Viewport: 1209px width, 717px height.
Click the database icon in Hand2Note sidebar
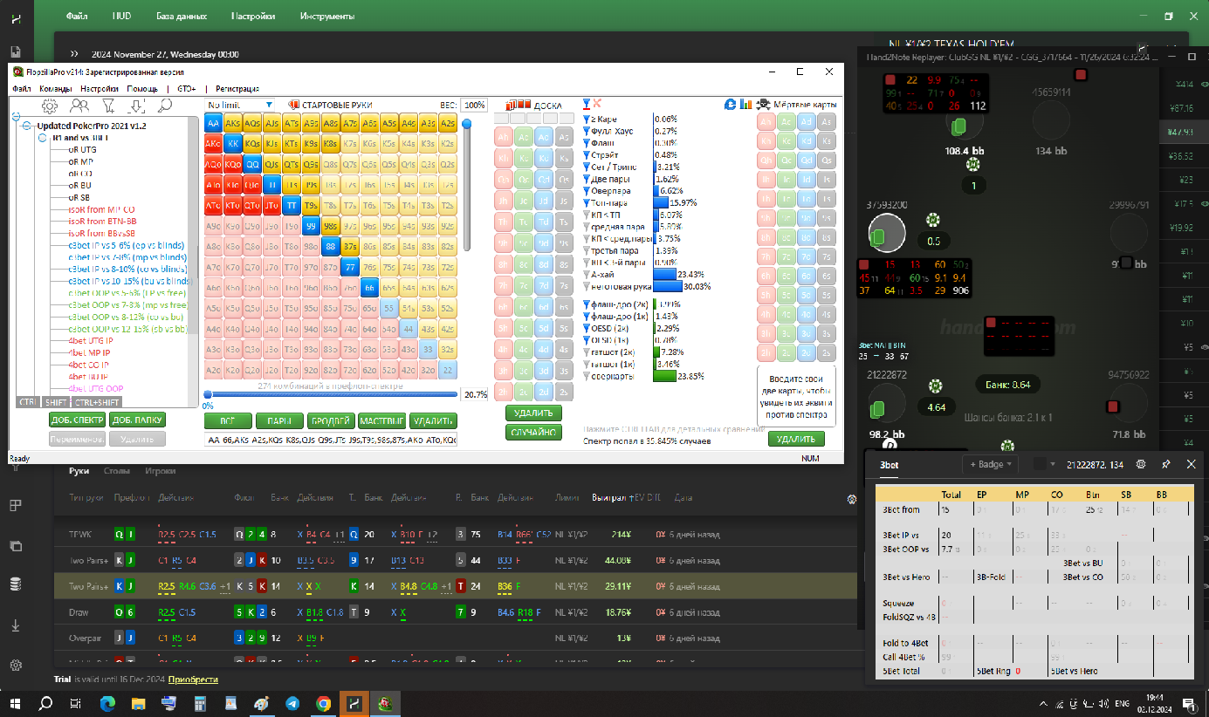[16, 584]
